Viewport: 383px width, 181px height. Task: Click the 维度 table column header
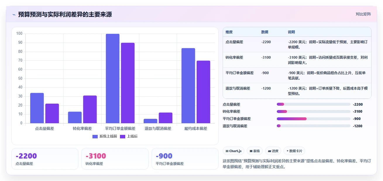[229, 32]
